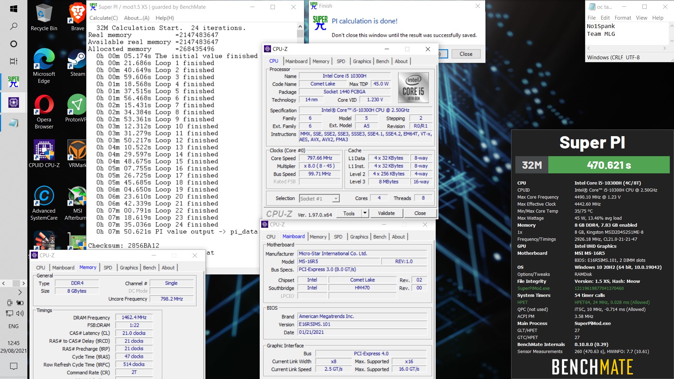Open Mainboard tab in CPU-Z Memory window
This screenshot has width=674, height=379.
63,268
